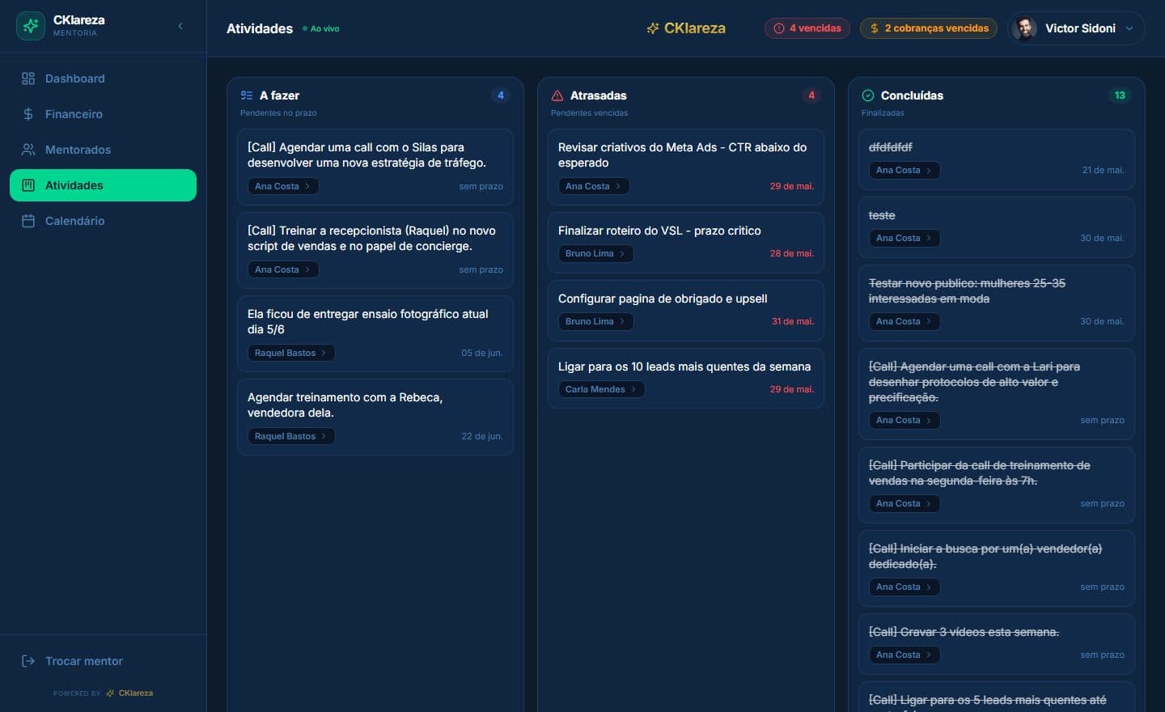Click the Atividades board icon

coord(28,185)
